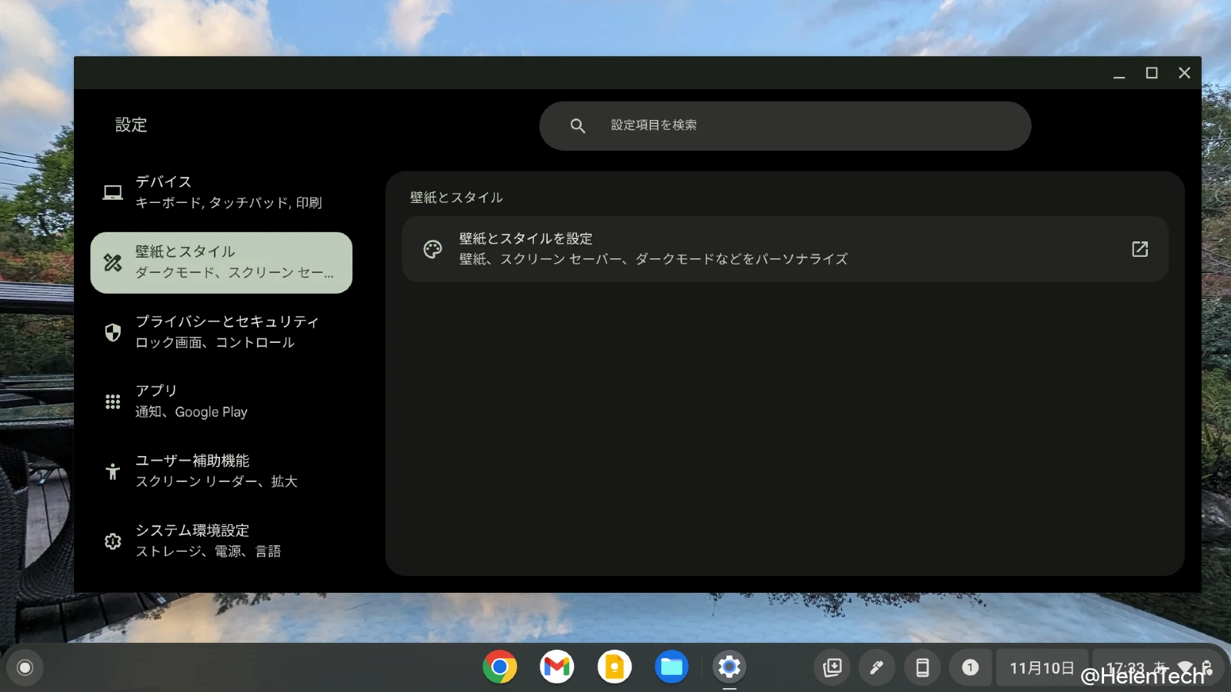Open 壁紙とスタイルを設定 via external link icon
This screenshot has height=692, width=1231.
(1139, 248)
